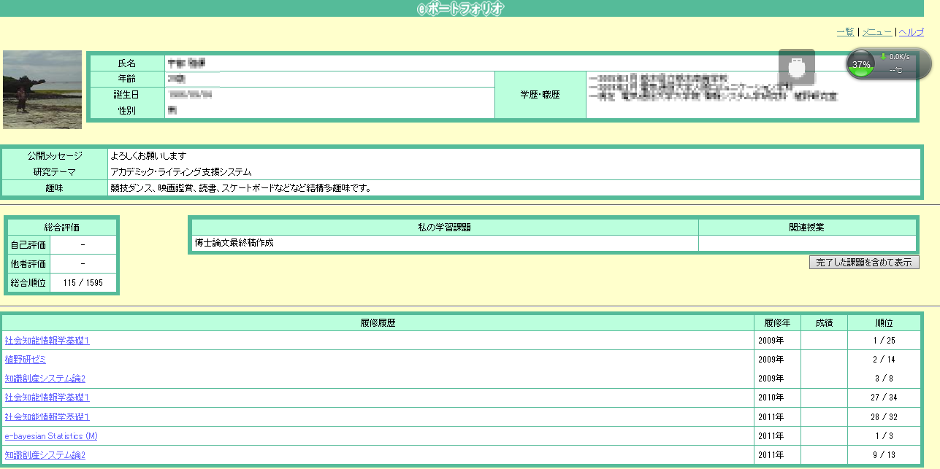Open the 2009年 知識創産システム論2 course link
This screenshot has width=940, height=469.
[45, 379]
